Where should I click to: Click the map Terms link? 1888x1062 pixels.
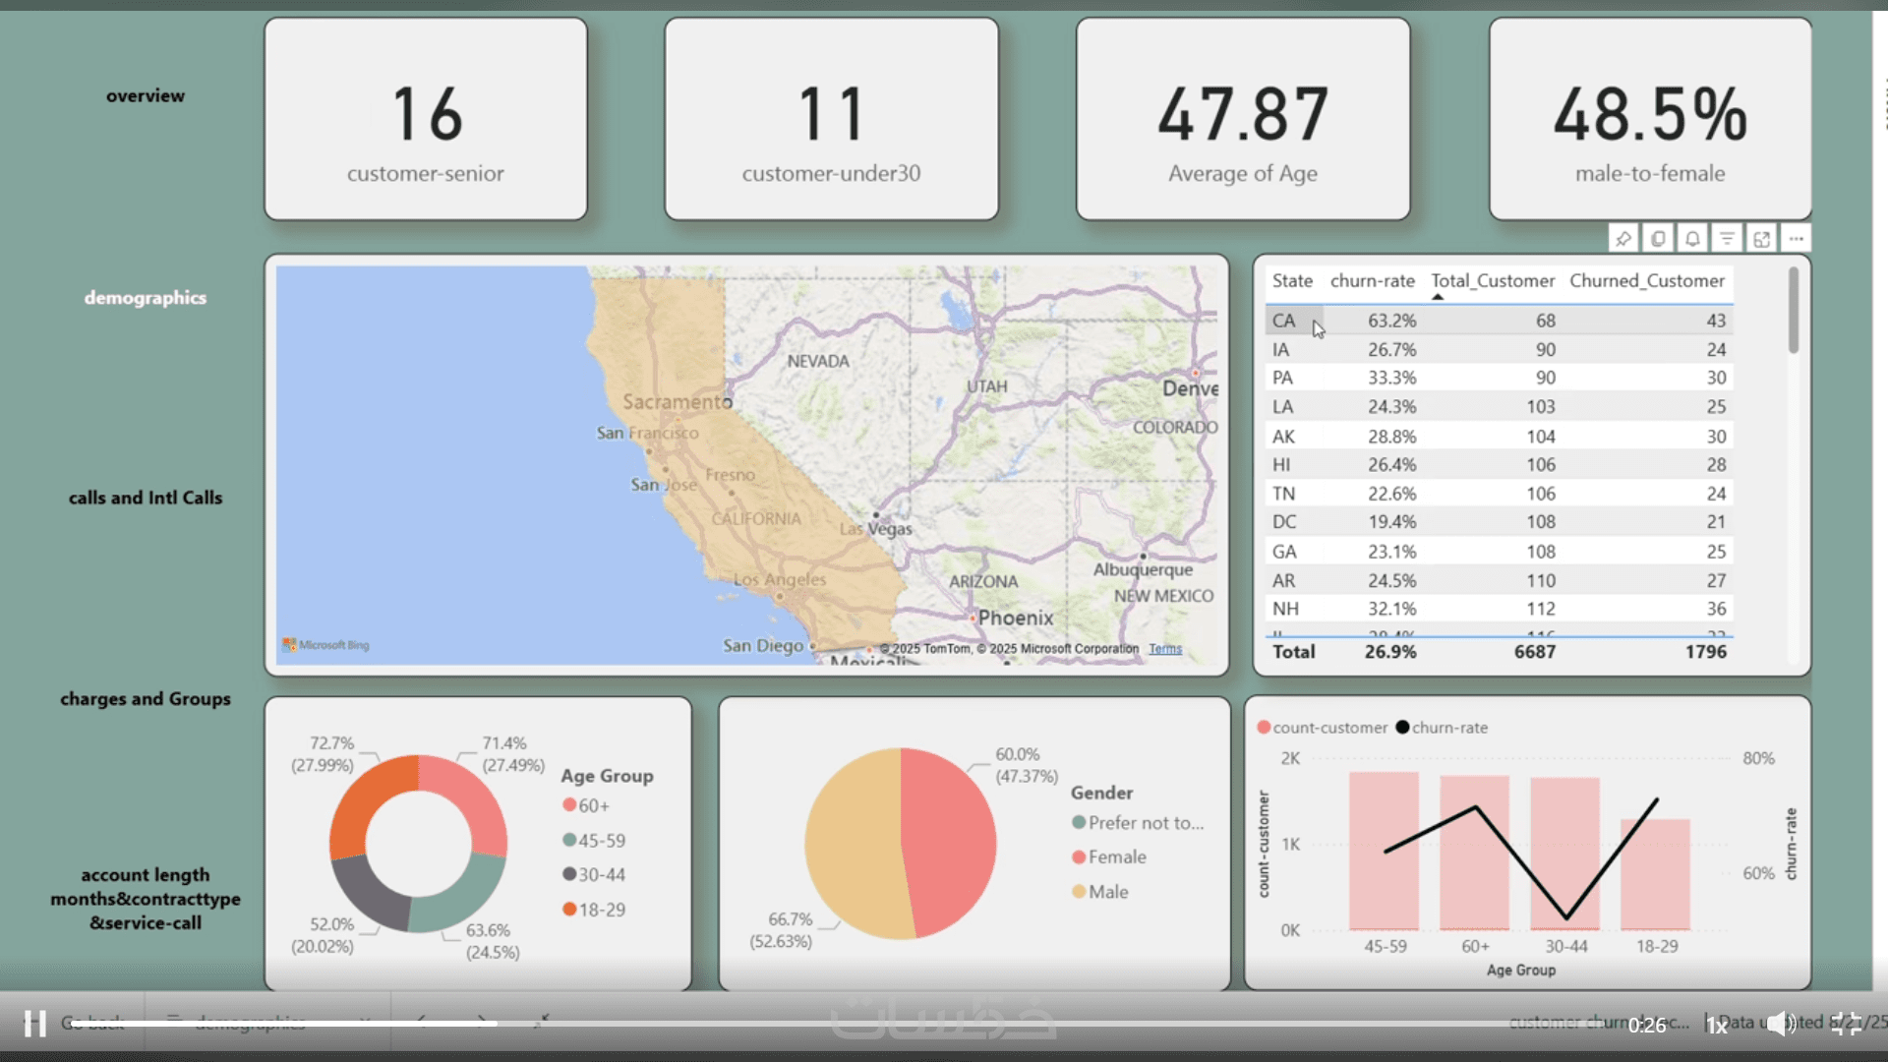coord(1165,649)
